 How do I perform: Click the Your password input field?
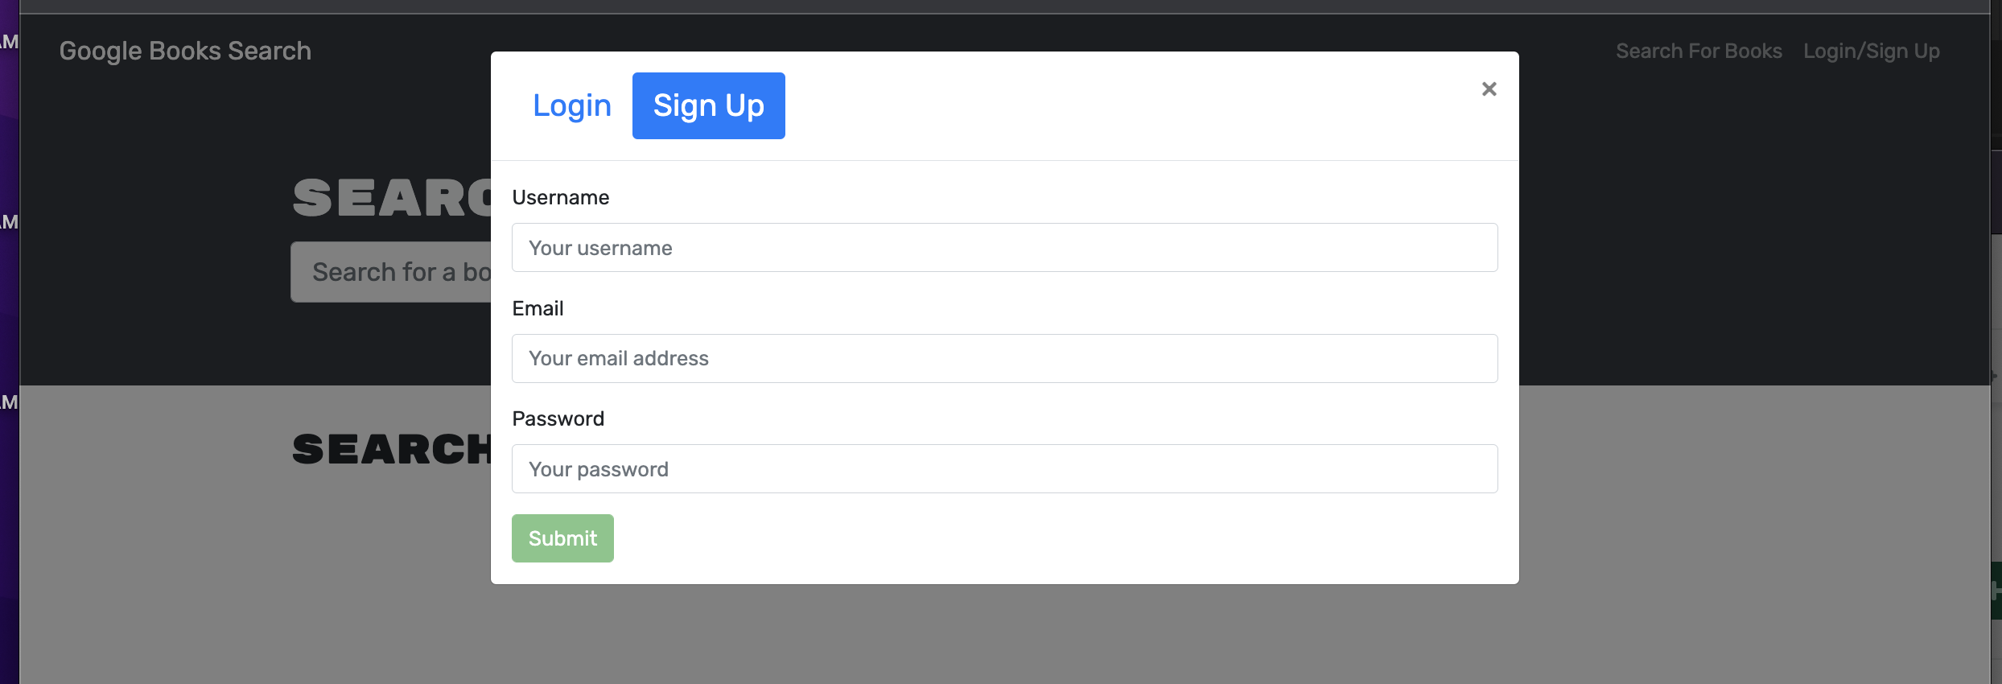tap(1004, 468)
